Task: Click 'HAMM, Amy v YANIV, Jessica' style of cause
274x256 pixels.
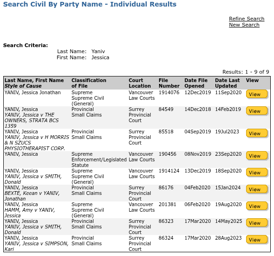Action: pos(30,213)
